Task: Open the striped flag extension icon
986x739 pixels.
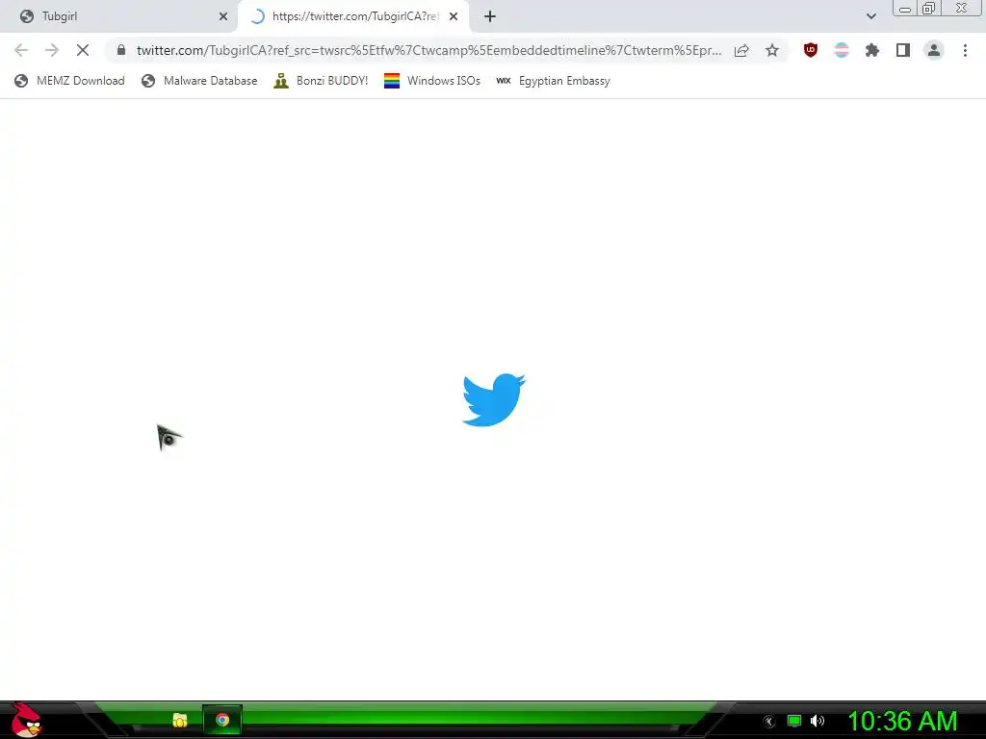Action: click(x=842, y=50)
